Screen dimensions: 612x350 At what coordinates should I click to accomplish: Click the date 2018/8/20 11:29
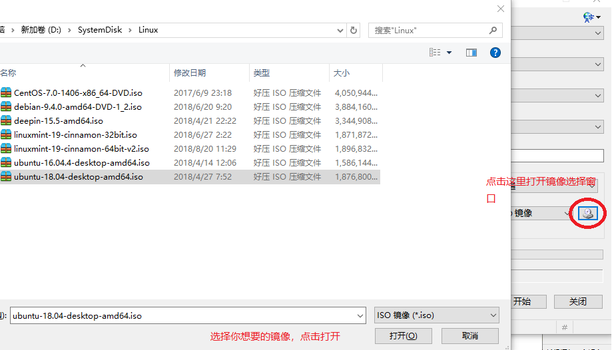pyautogui.click(x=205, y=149)
